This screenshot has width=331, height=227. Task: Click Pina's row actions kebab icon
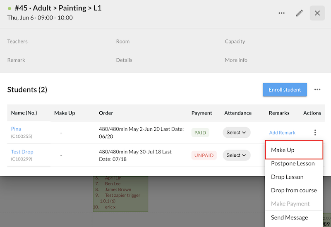point(315,133)
